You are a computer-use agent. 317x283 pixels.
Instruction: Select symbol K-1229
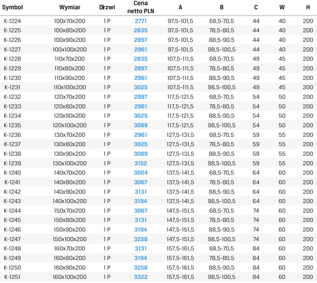pos(12,68)
